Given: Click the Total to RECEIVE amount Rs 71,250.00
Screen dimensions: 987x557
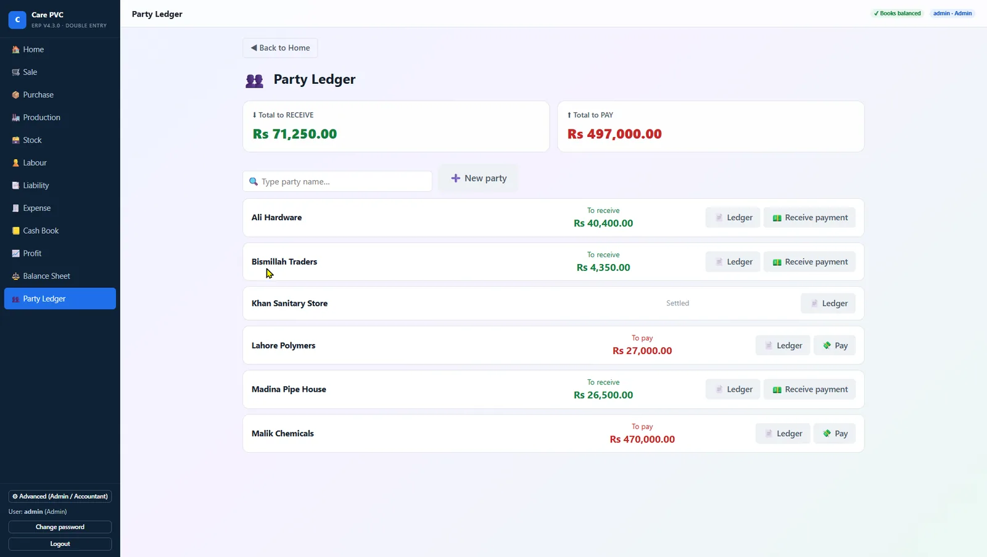Looking at the screenshot, I should (295, 134).
